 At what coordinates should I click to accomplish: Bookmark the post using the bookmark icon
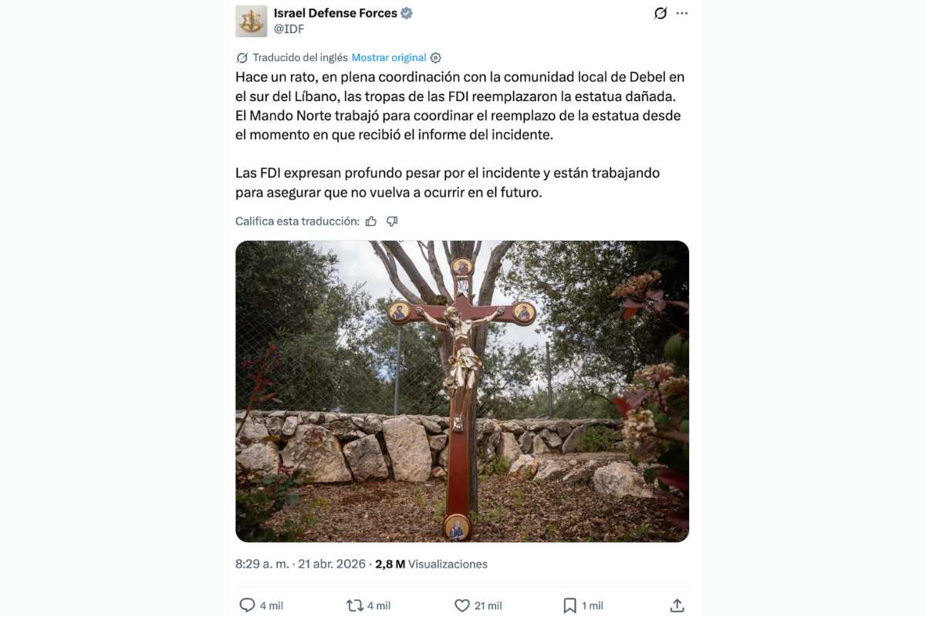click(x=569, y=605)
